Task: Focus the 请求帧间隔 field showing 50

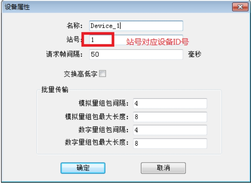Action: (136, 54)
